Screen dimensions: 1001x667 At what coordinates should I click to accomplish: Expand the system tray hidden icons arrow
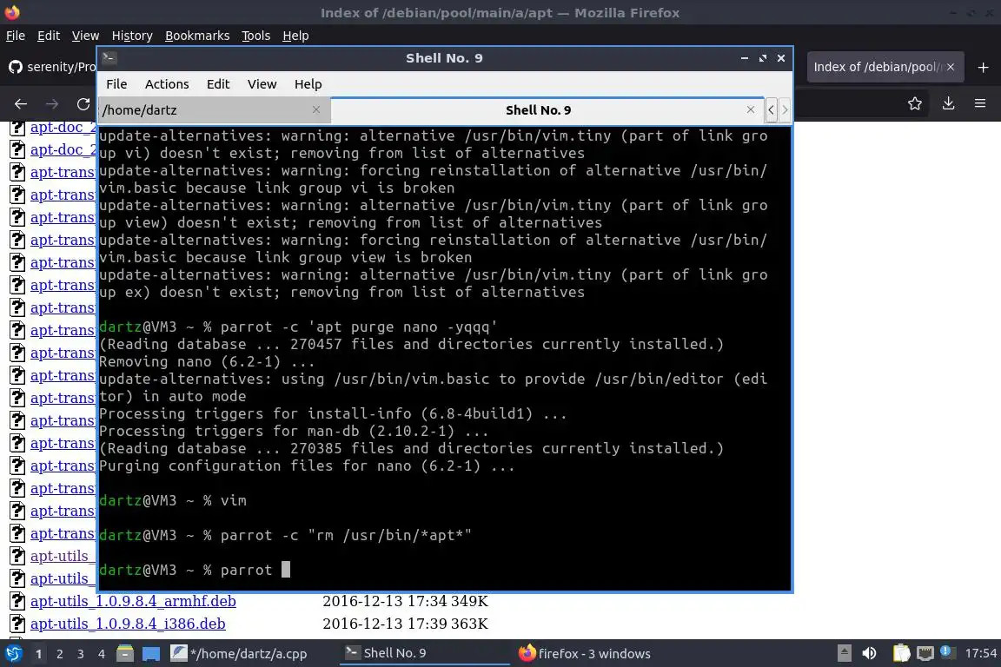coord(844,654)
